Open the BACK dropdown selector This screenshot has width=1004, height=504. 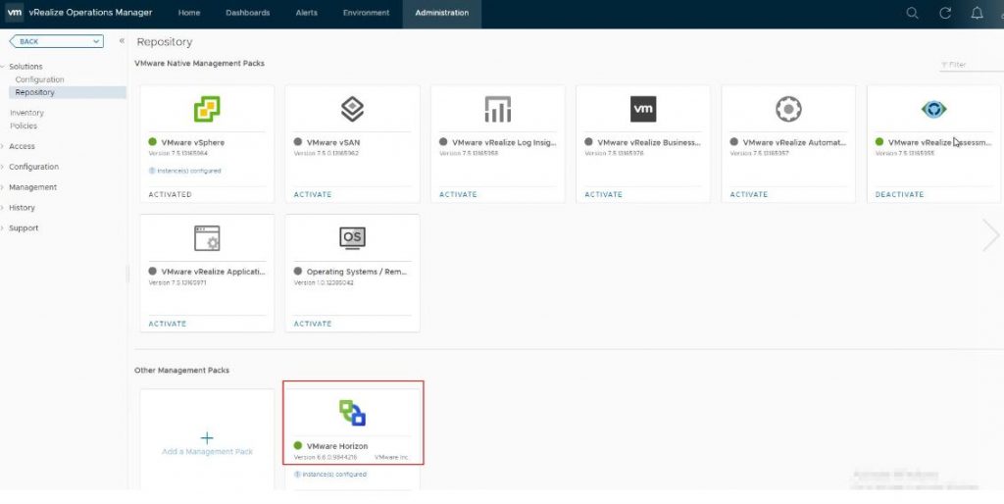56,41
